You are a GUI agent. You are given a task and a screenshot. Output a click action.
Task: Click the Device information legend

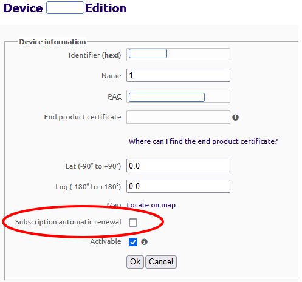click(x=52, y=42)
